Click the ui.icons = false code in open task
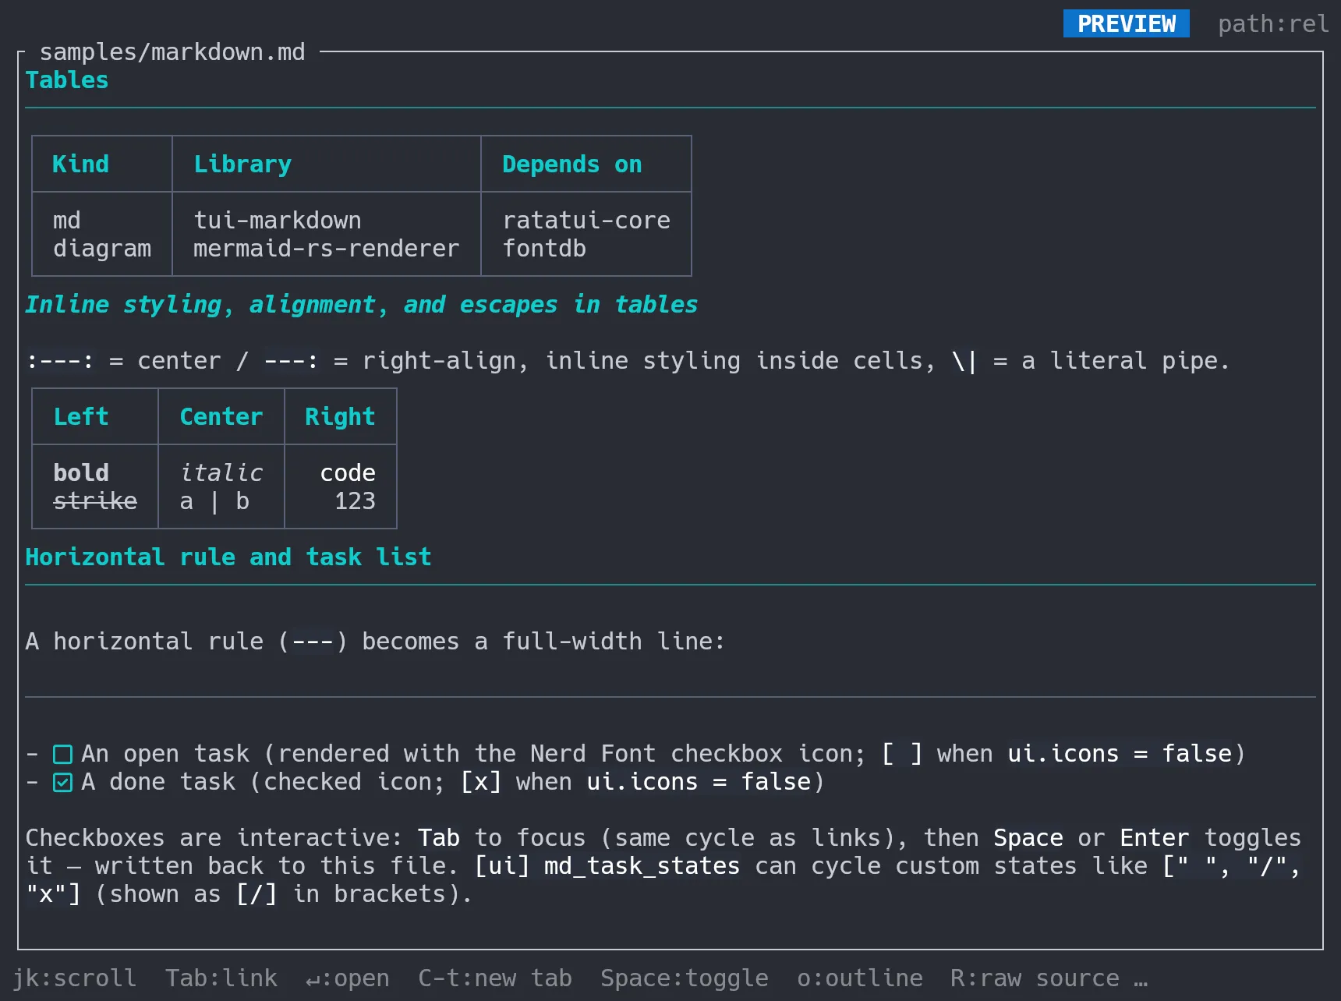Viewport: 1341px width, 1001px height. click(1120, 753)
